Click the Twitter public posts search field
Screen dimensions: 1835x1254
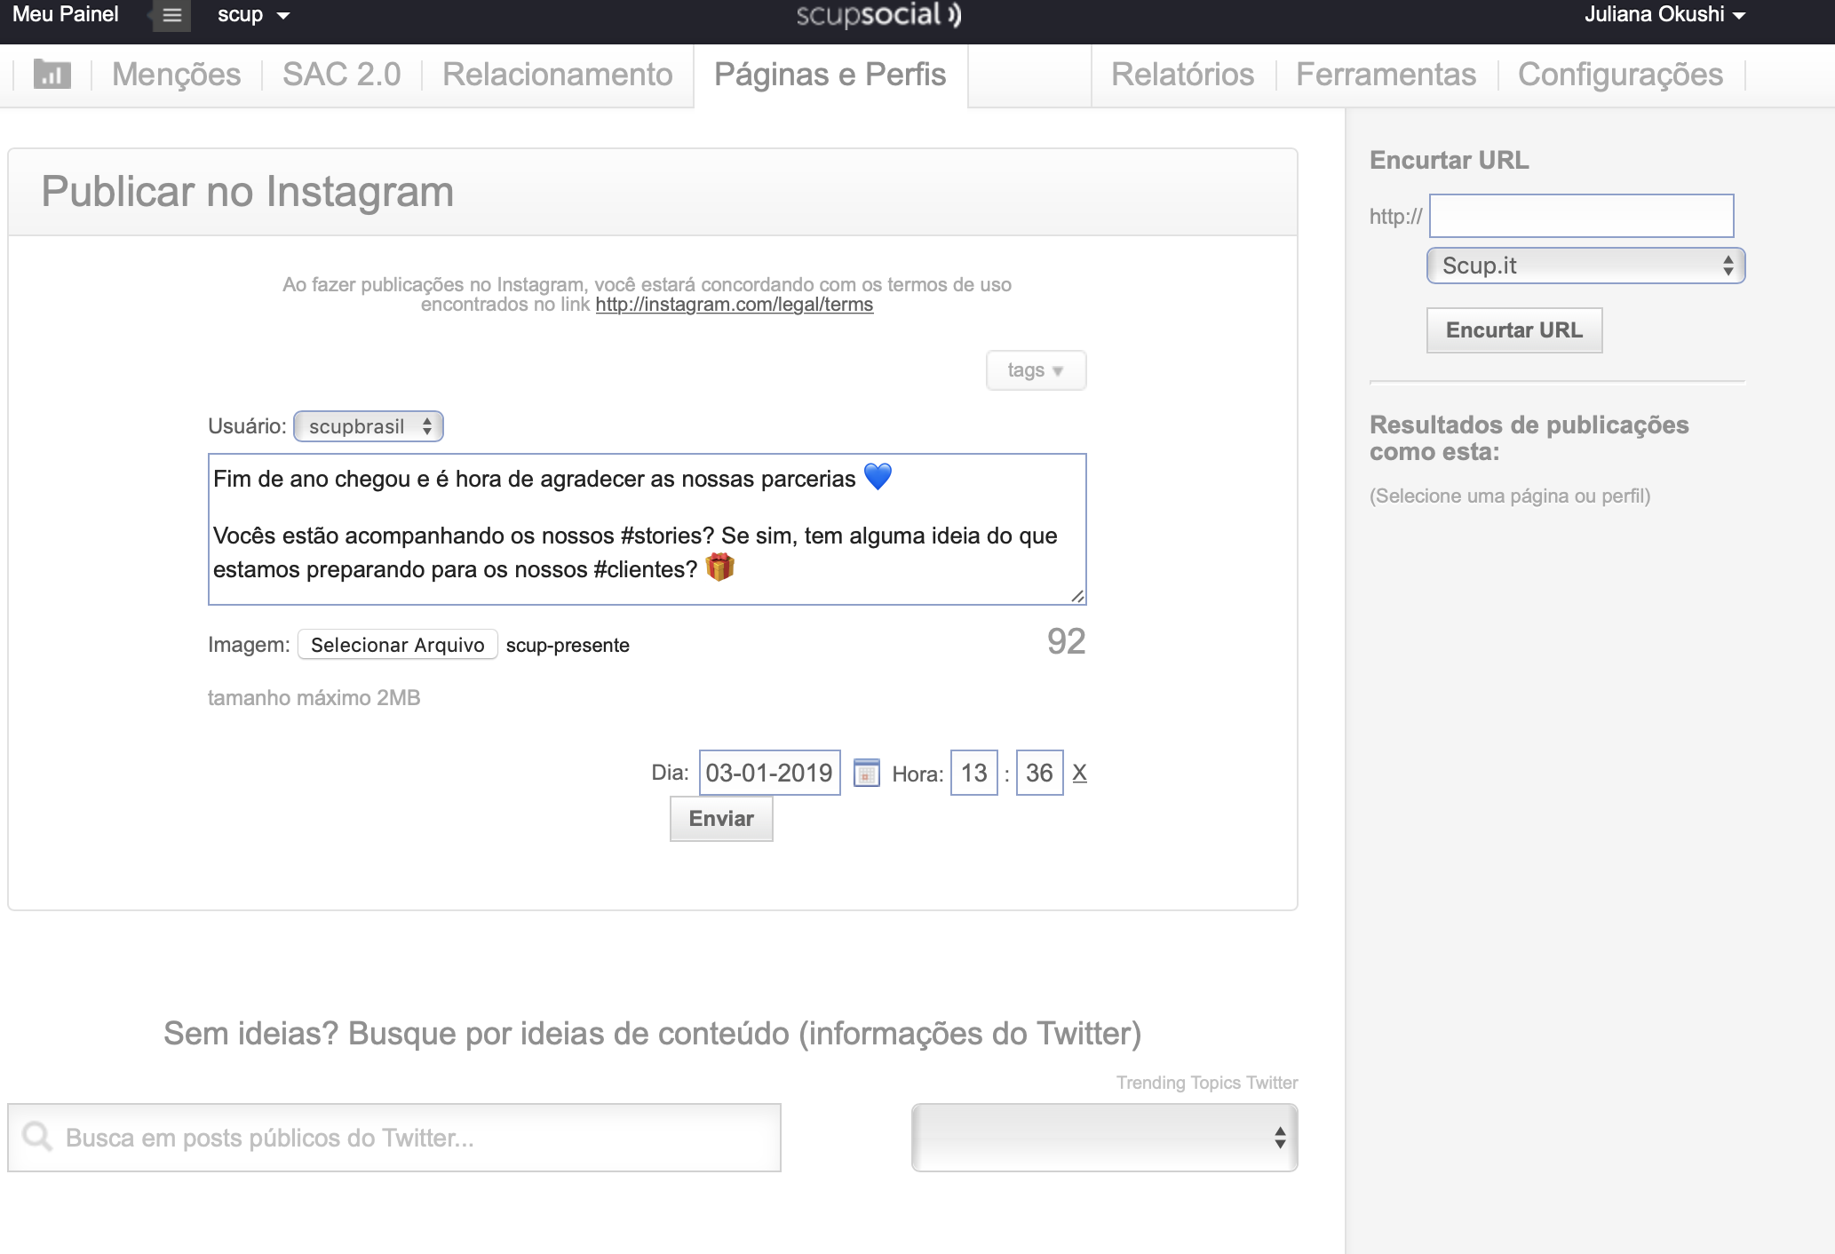point(394,1138)
